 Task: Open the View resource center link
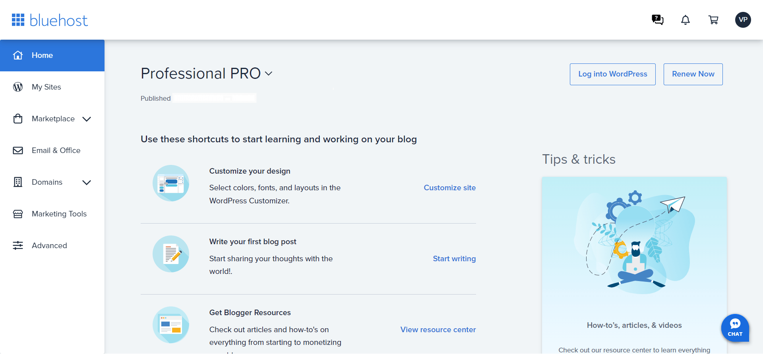pos(438,329)
